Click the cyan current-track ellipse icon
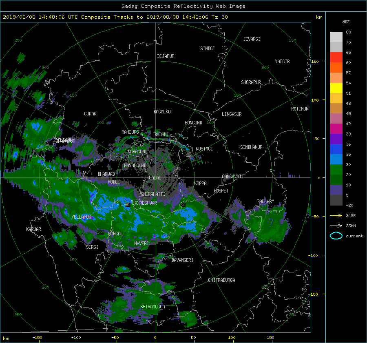Screen dimensions: 367x343 click(336, 236)
